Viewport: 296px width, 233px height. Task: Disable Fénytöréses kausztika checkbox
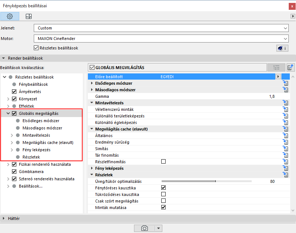click(x=163, y=188)
